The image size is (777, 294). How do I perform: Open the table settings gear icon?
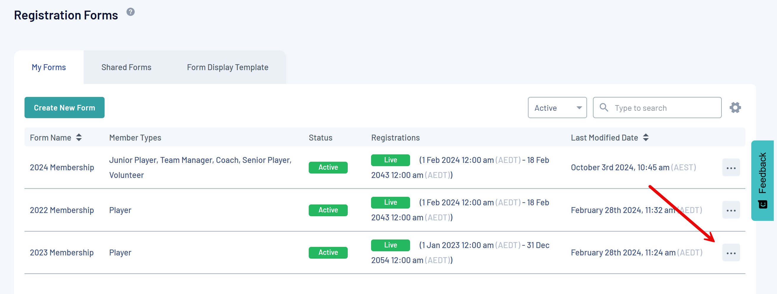coord(735,108)
